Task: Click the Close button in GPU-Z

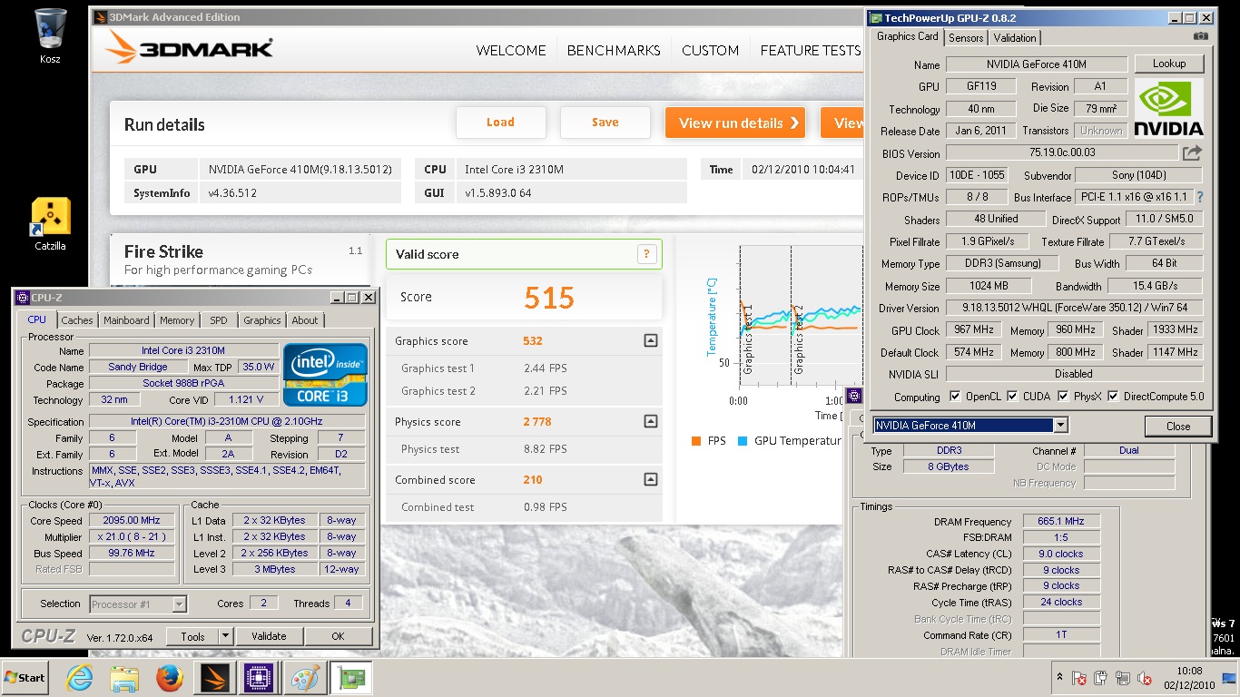Action: pyautogui.click(x=1178, y=426)
